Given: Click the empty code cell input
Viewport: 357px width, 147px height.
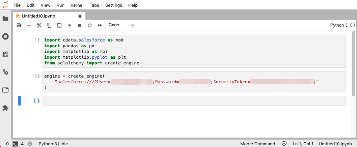Looking at the screenshot, I should (194, 100).
